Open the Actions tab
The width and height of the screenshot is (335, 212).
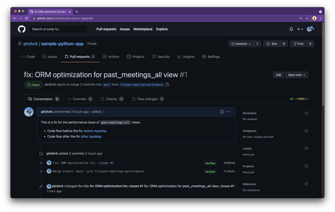coord(111,57)
